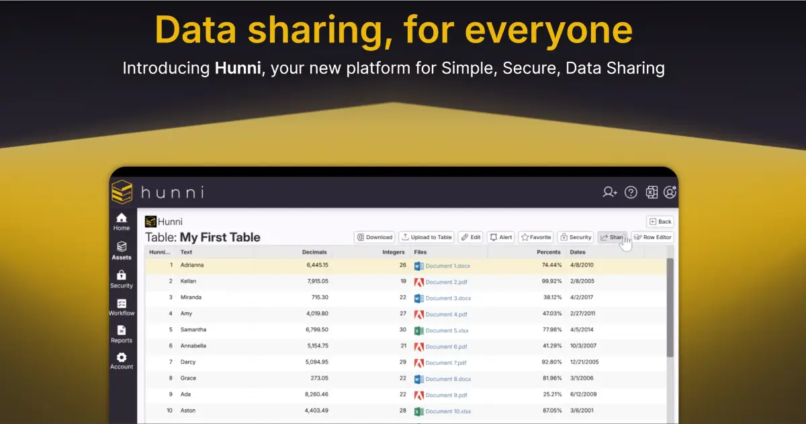The height and width of the screenshot is (424, 806).
Task: Open the user profile icon
Action: (670, 192)
